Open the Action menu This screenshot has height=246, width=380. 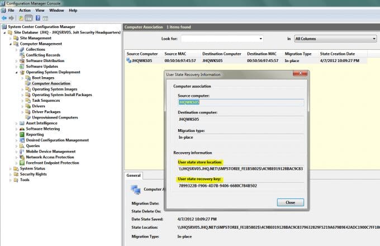25,11
